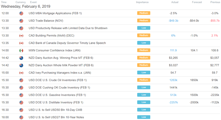Select the Wednesday, February 6, 2019 date heading

[25, 6]
